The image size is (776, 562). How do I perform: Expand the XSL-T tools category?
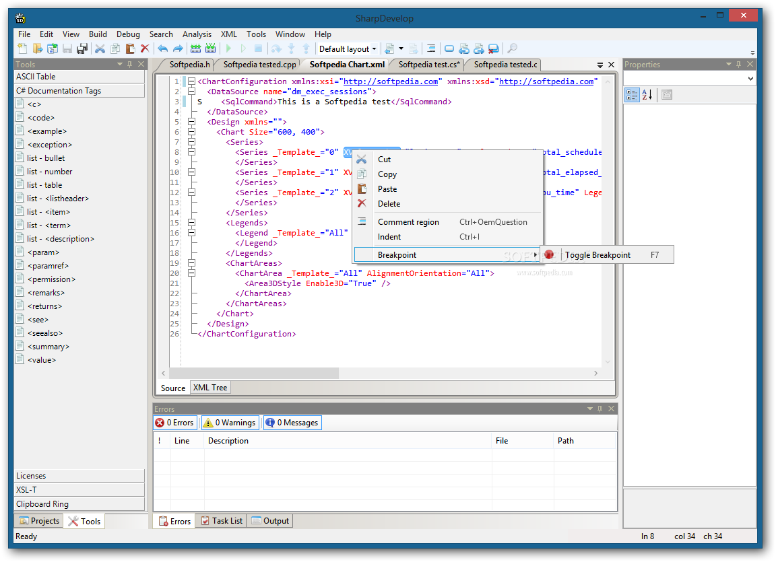[79, 490]
